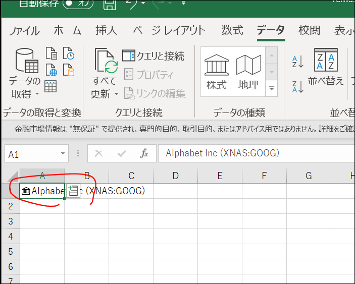
Task: Select column D header
Action: coord(175,176)
